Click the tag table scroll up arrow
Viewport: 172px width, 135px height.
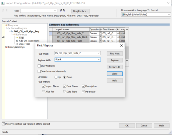click(x=127, y=30)
